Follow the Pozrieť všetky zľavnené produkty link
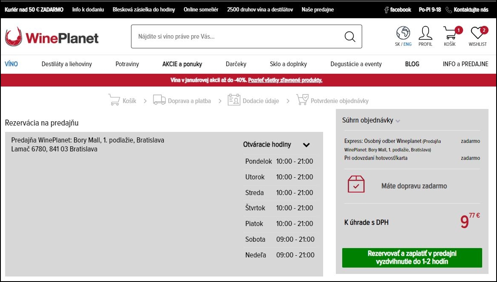Image resolution: width=497 pixels, height=282 pixels. (x=285, y=80)
